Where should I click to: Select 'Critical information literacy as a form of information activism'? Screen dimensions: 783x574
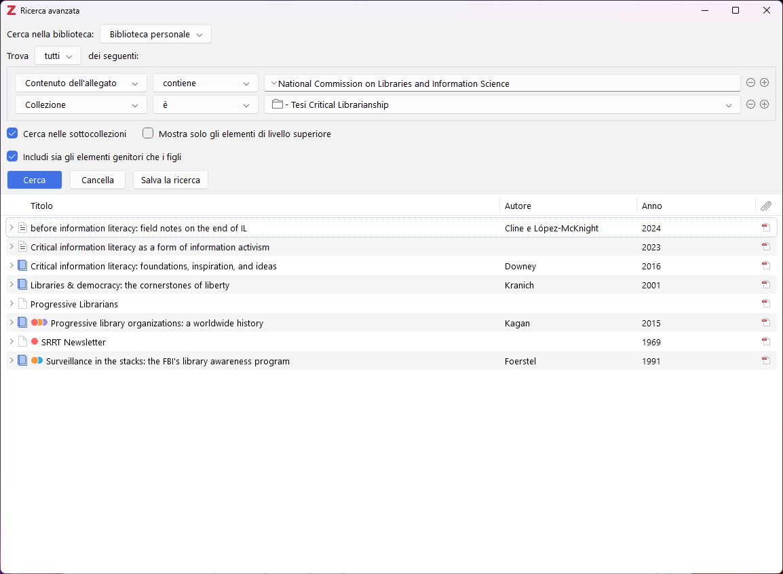pyautogui.click(x=150, y=247)
